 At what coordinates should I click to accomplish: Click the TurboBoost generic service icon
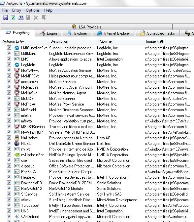(17, 205)
